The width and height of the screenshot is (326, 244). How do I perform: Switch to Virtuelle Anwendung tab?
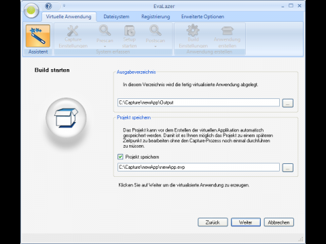(x=69, y=16)
